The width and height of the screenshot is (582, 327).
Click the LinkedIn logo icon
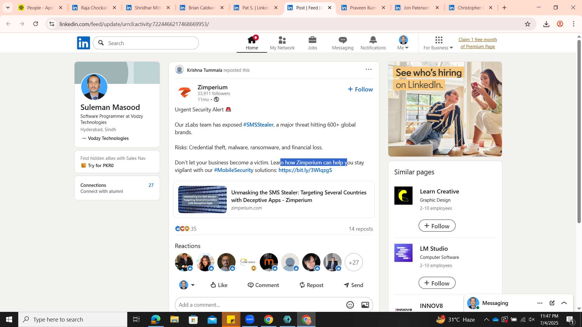click(x=83, y=43)
